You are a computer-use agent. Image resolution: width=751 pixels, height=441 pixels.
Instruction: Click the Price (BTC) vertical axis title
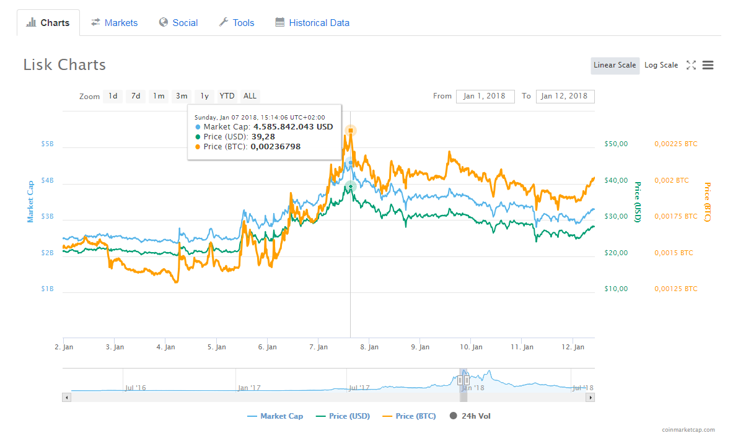point(707,202)
